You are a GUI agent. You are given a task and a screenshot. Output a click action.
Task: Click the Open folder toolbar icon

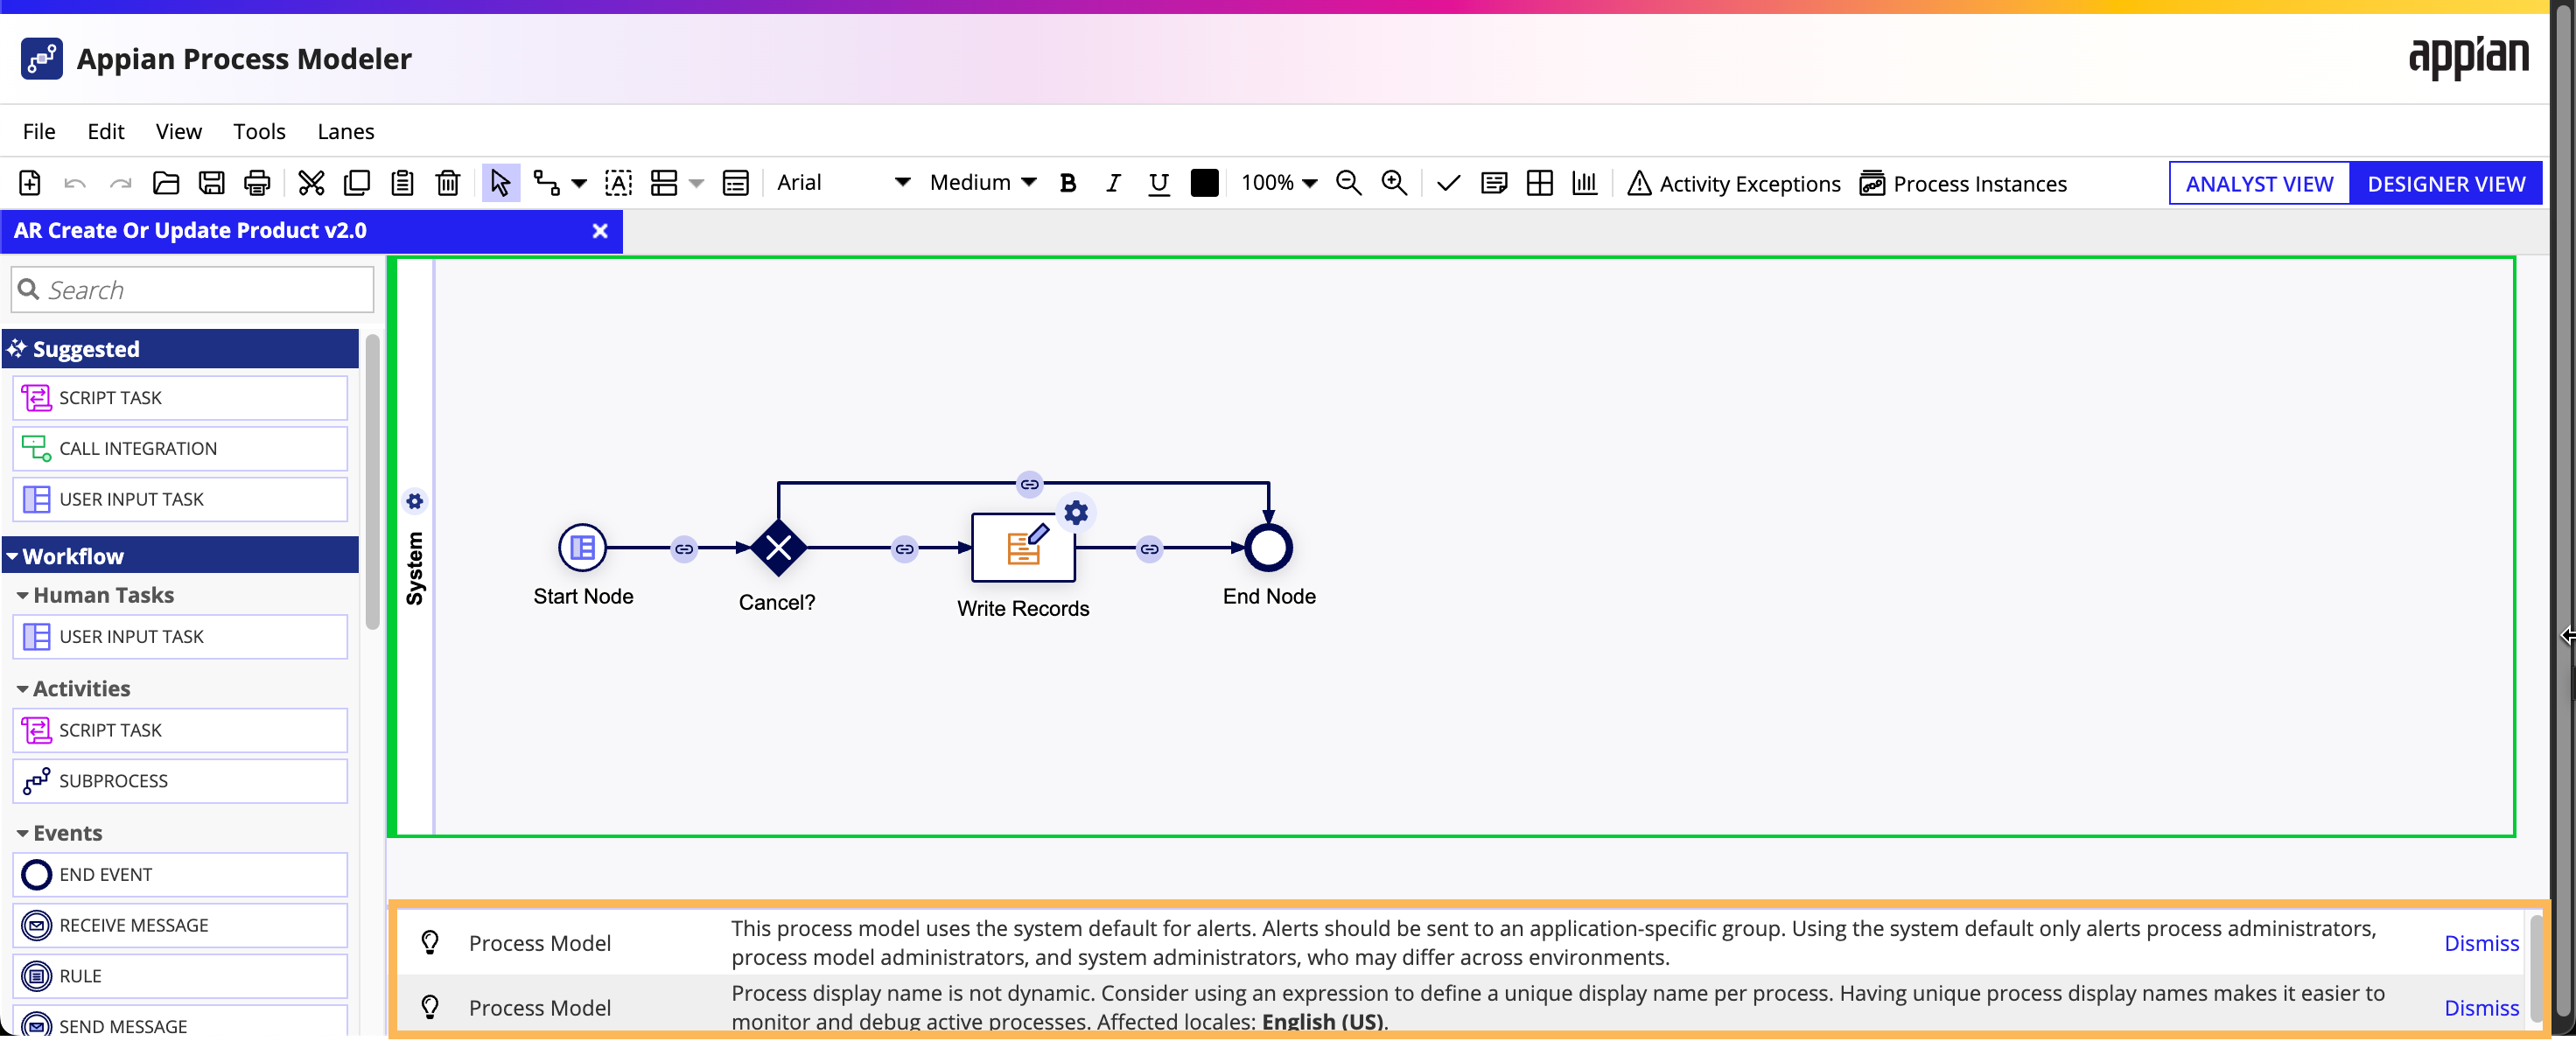pyautogui.click(x=166, y=183)
